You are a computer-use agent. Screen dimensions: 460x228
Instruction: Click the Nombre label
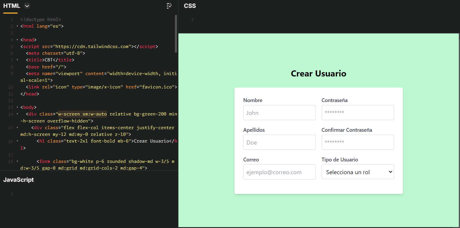(253, 100)
